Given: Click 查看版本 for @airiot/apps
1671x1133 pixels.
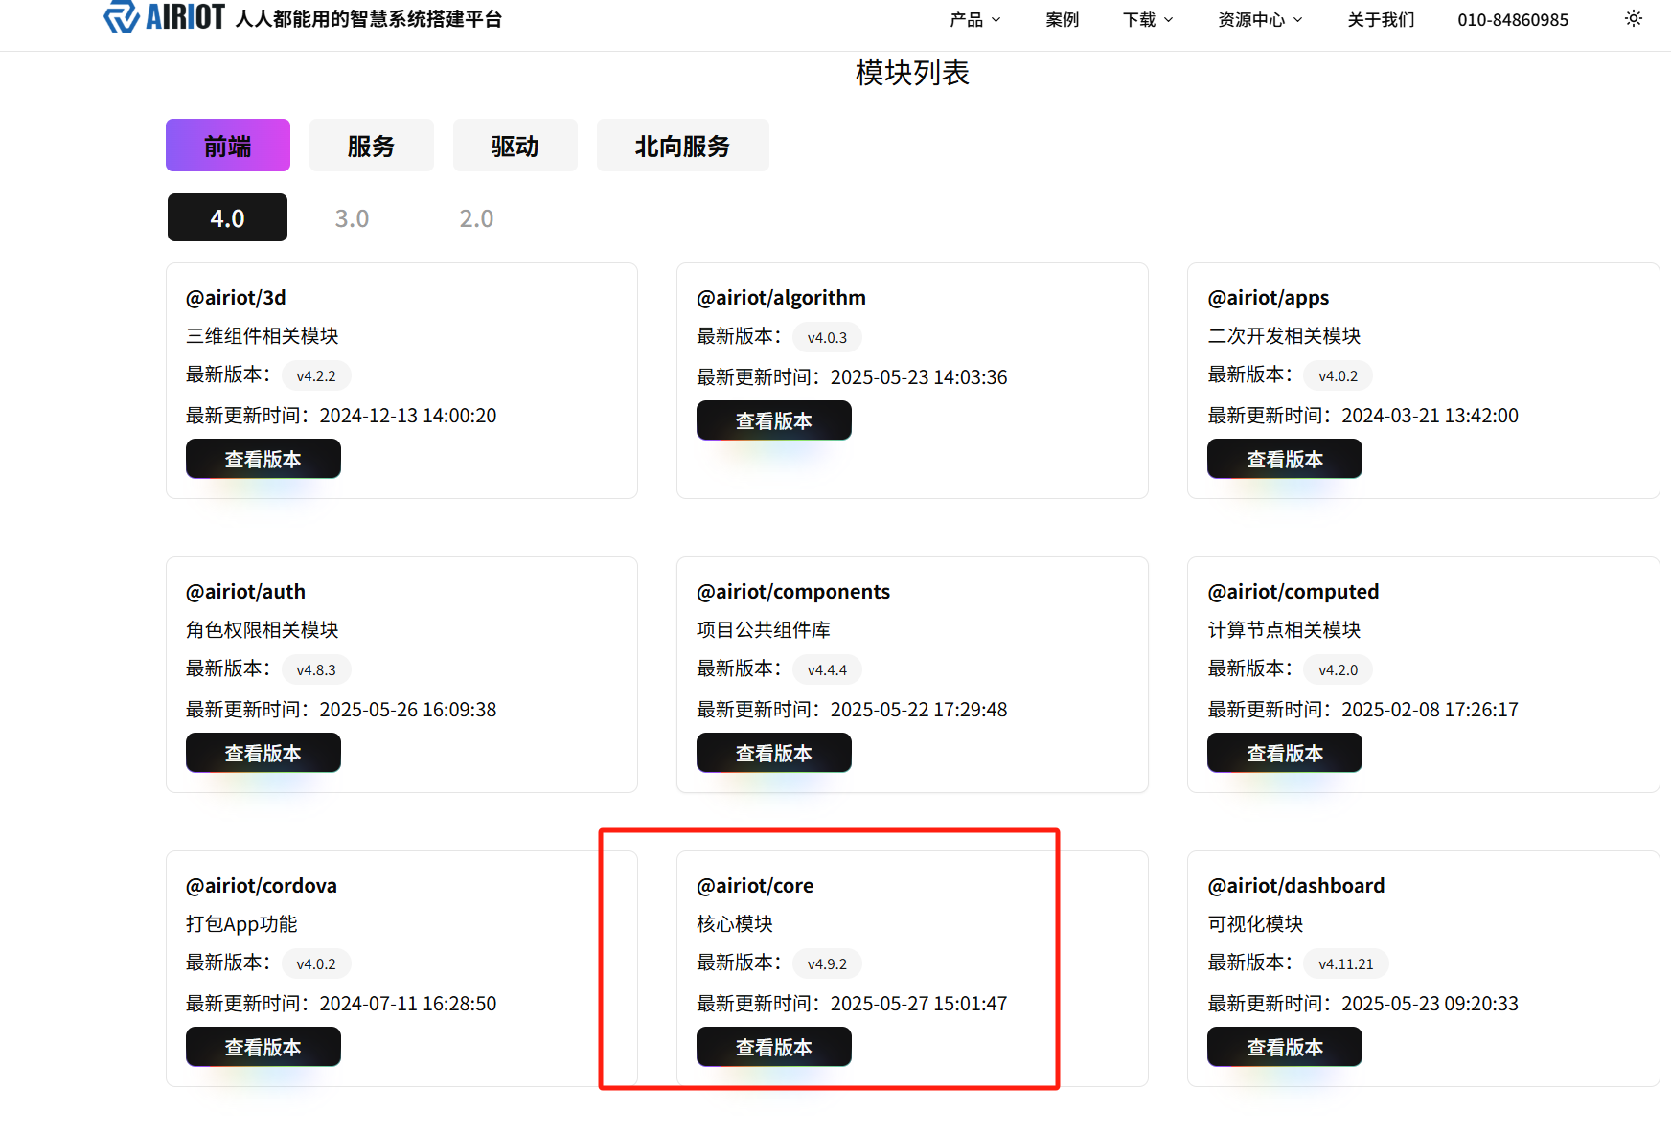Looking at the screenshot, I should pos(1285,459).
